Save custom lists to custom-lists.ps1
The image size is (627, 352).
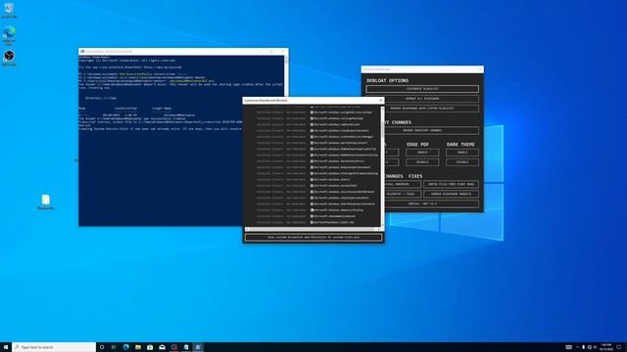313,237
